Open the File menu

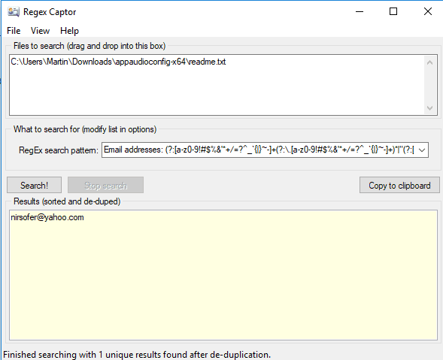[x=14, y=31]
